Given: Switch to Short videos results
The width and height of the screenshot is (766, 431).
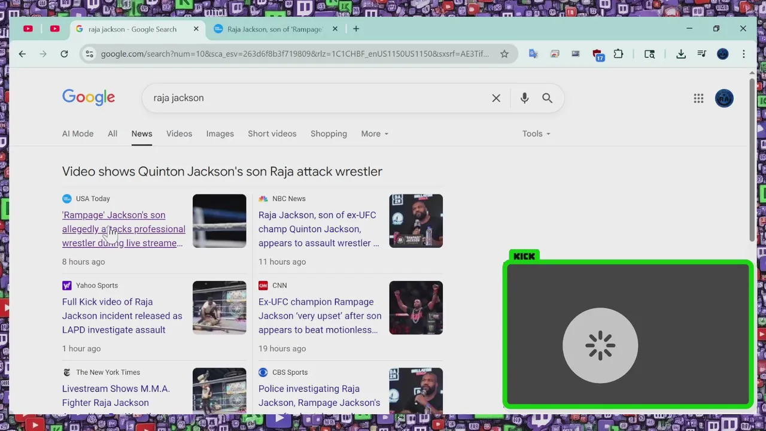Looking at the screenshot, I should coord(272,133).
